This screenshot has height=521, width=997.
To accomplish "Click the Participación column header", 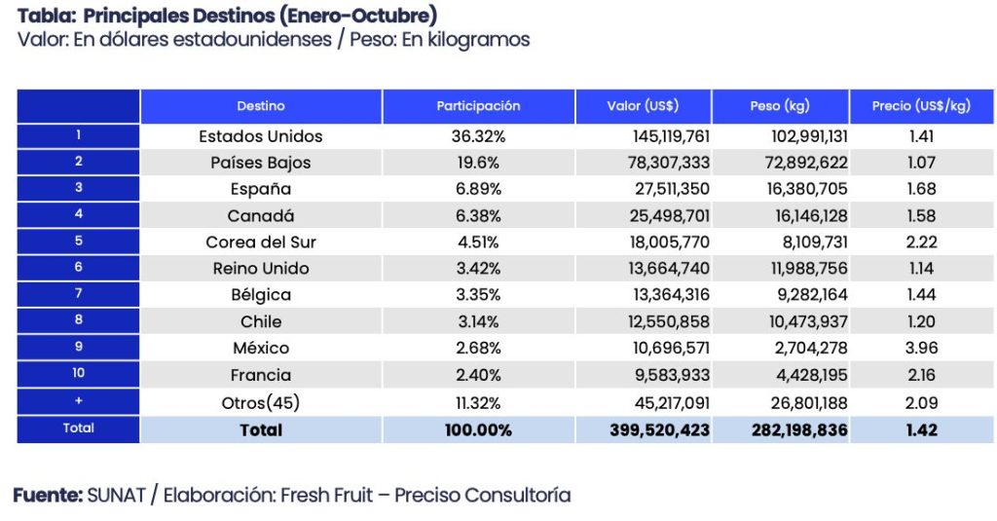I will (478, 106).
